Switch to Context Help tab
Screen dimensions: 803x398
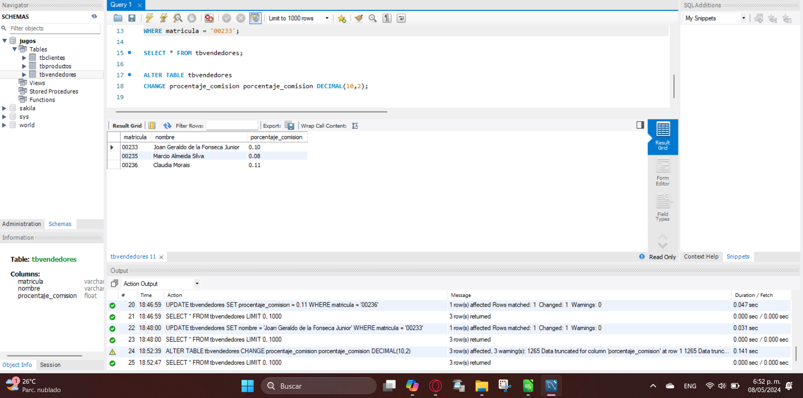coord(701,257)
